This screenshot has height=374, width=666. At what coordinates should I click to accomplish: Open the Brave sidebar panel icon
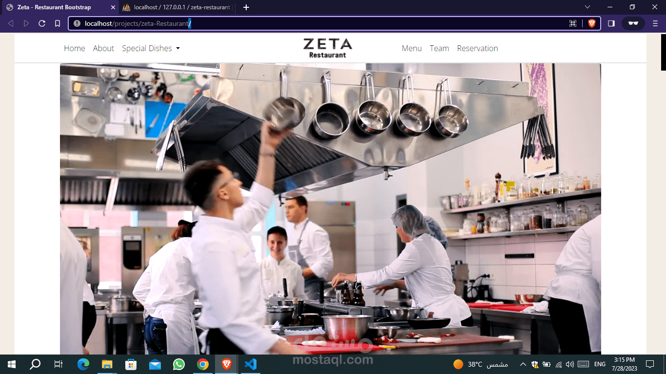[x=611, y=23]
